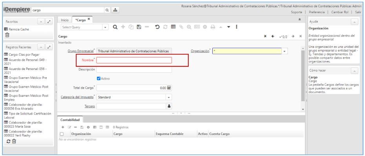Open recent Tipo de Solicitud: Certificación Laboral

[27, 115]
